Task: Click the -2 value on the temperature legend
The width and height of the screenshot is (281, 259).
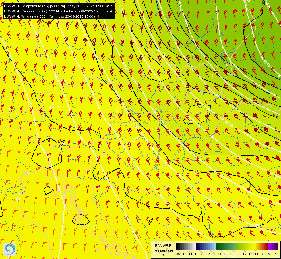Action: click(274, 254)
